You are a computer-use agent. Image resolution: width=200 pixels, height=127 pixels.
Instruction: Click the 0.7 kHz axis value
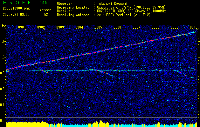click(3, 105)
